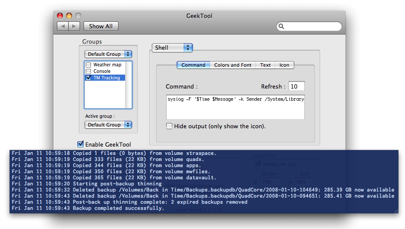Toggle the Enable GeekTool checkbox
405x229 pixels.
click(80, 144)
